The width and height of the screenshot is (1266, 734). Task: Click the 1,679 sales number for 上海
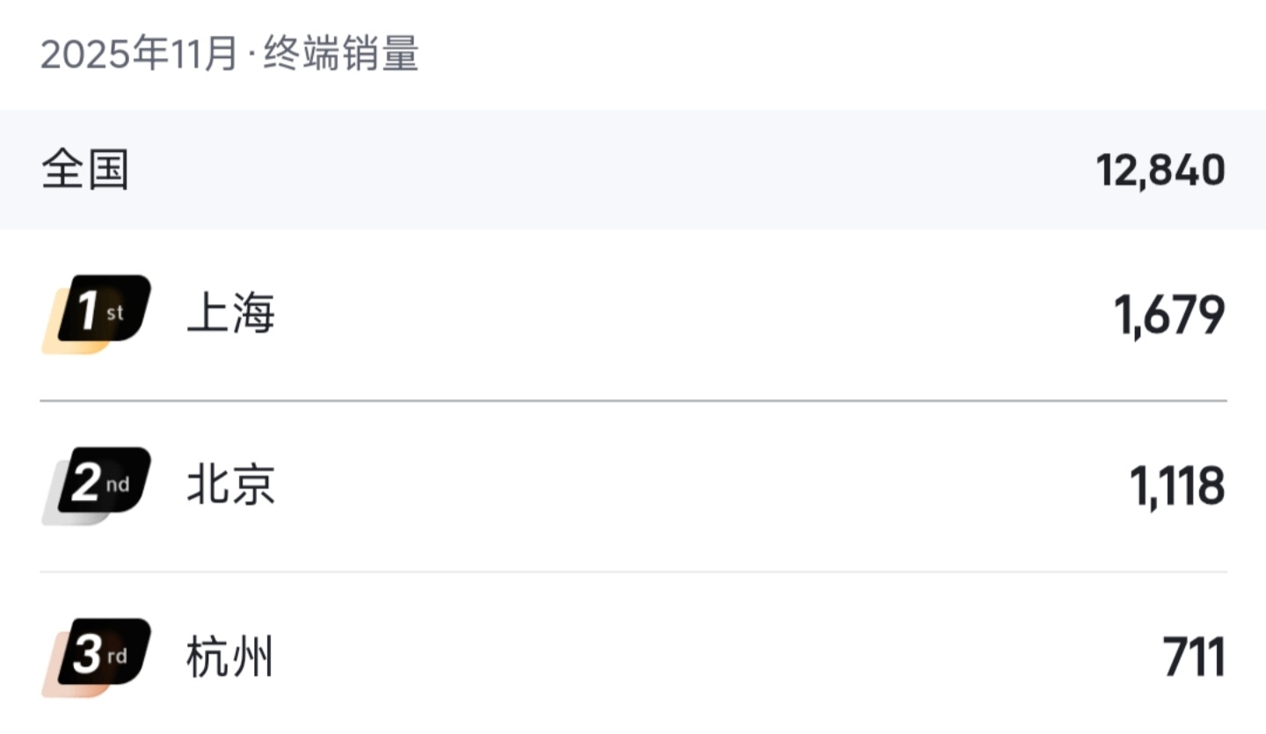click(x=1169, y=315)
